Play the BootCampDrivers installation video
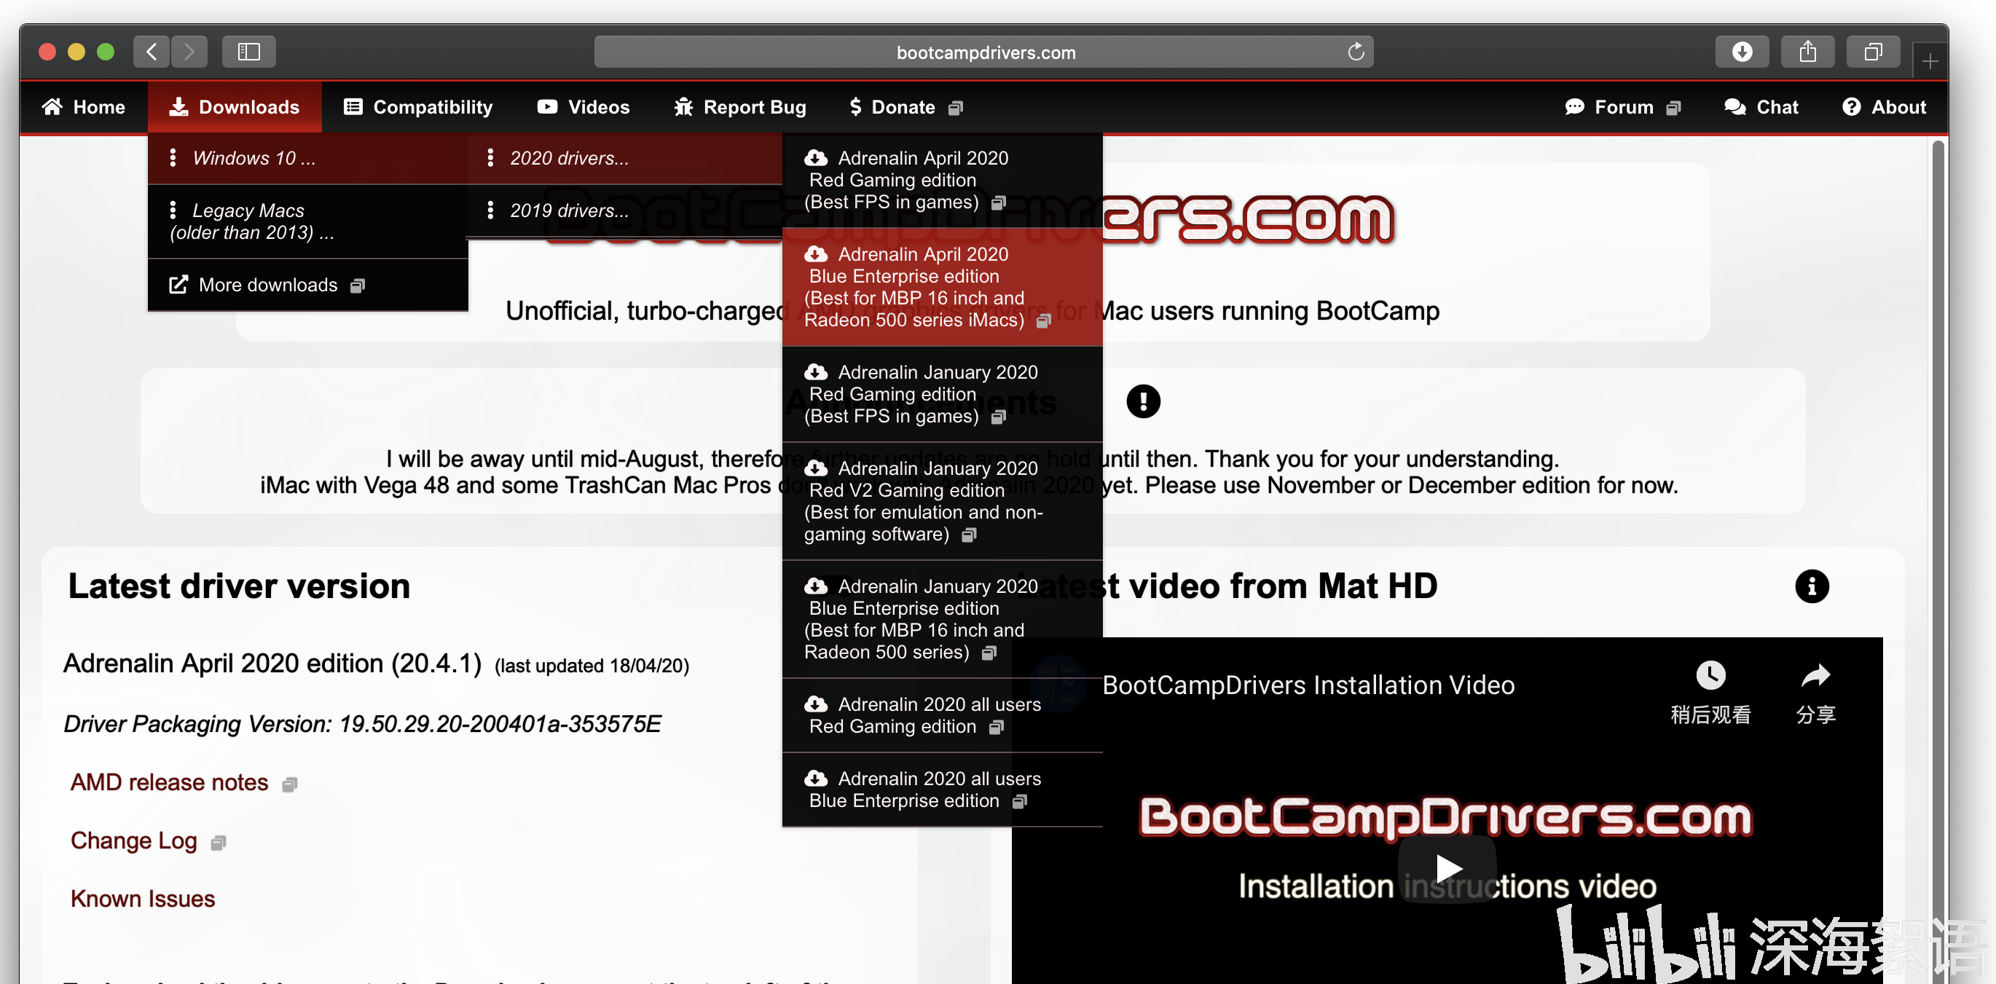 [x=1447, y=868]
